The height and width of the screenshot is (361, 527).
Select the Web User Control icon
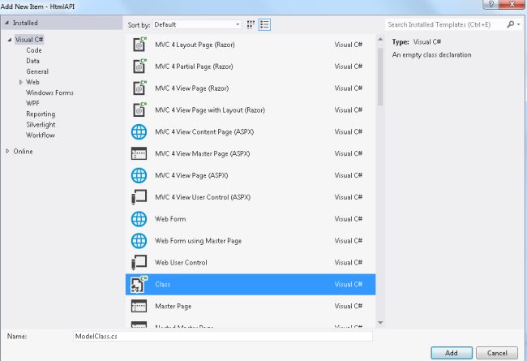(139, 262)
